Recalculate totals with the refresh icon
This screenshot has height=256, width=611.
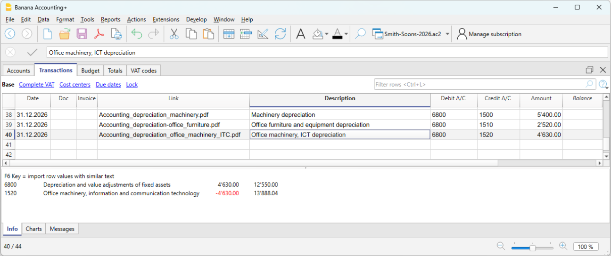(x=280, y=34)
